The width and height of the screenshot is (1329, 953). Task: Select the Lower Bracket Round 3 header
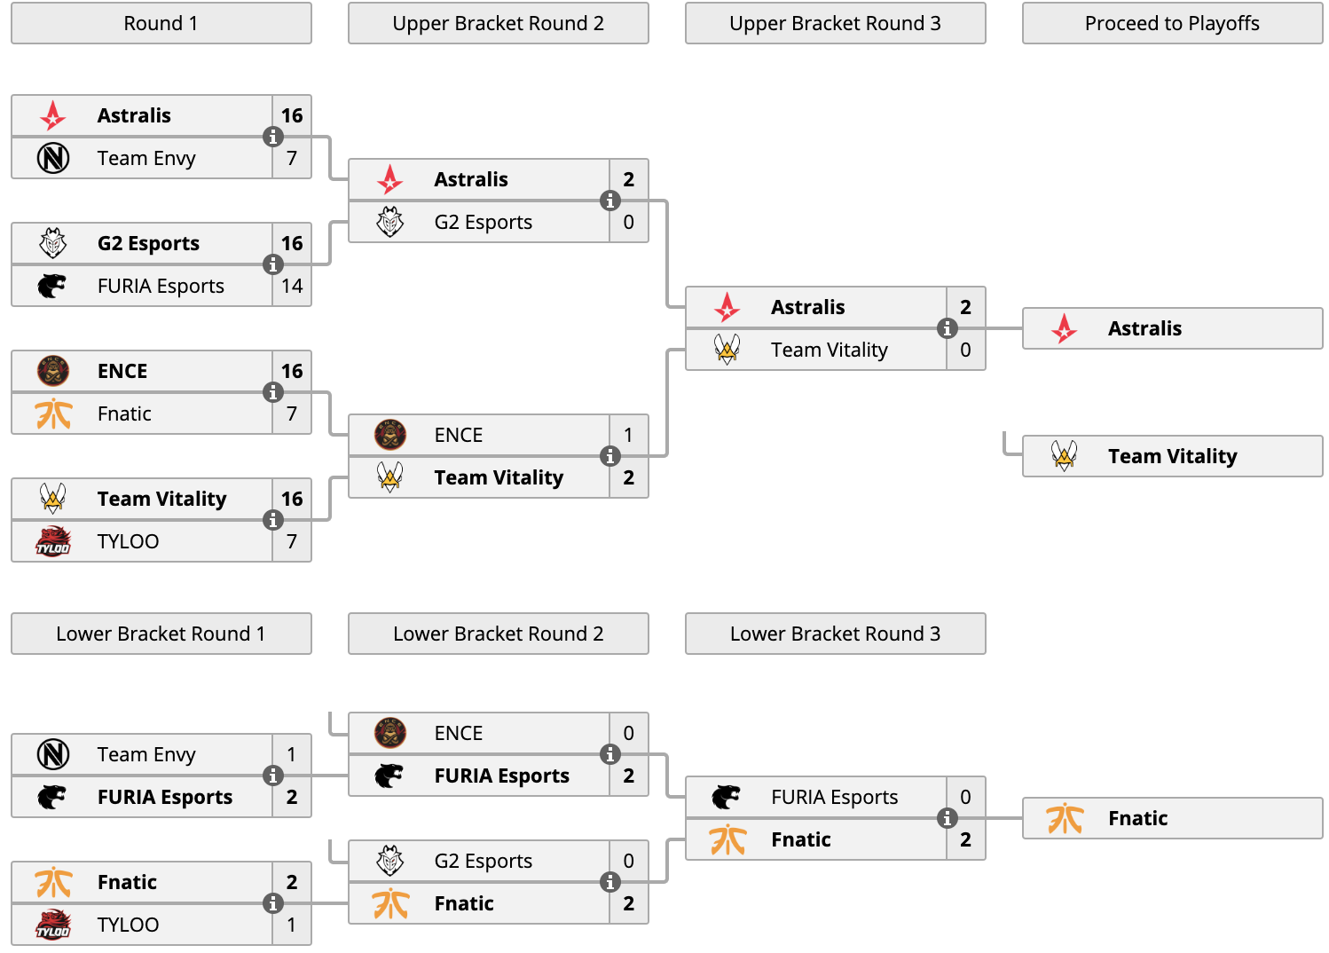pos(836,634)
